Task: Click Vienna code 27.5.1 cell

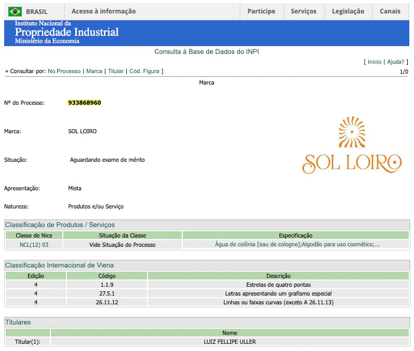Action: tap(107, 293)
